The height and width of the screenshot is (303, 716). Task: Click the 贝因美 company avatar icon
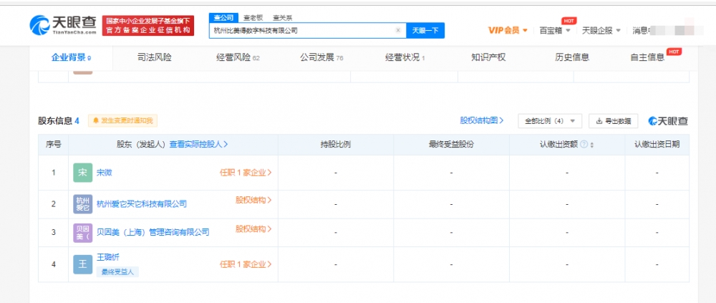pyautogui.click(x=82, y=233)
